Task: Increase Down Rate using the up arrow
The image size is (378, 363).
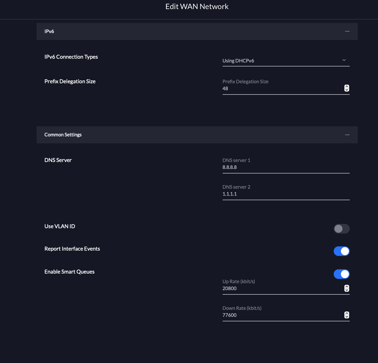Action: 347,313
